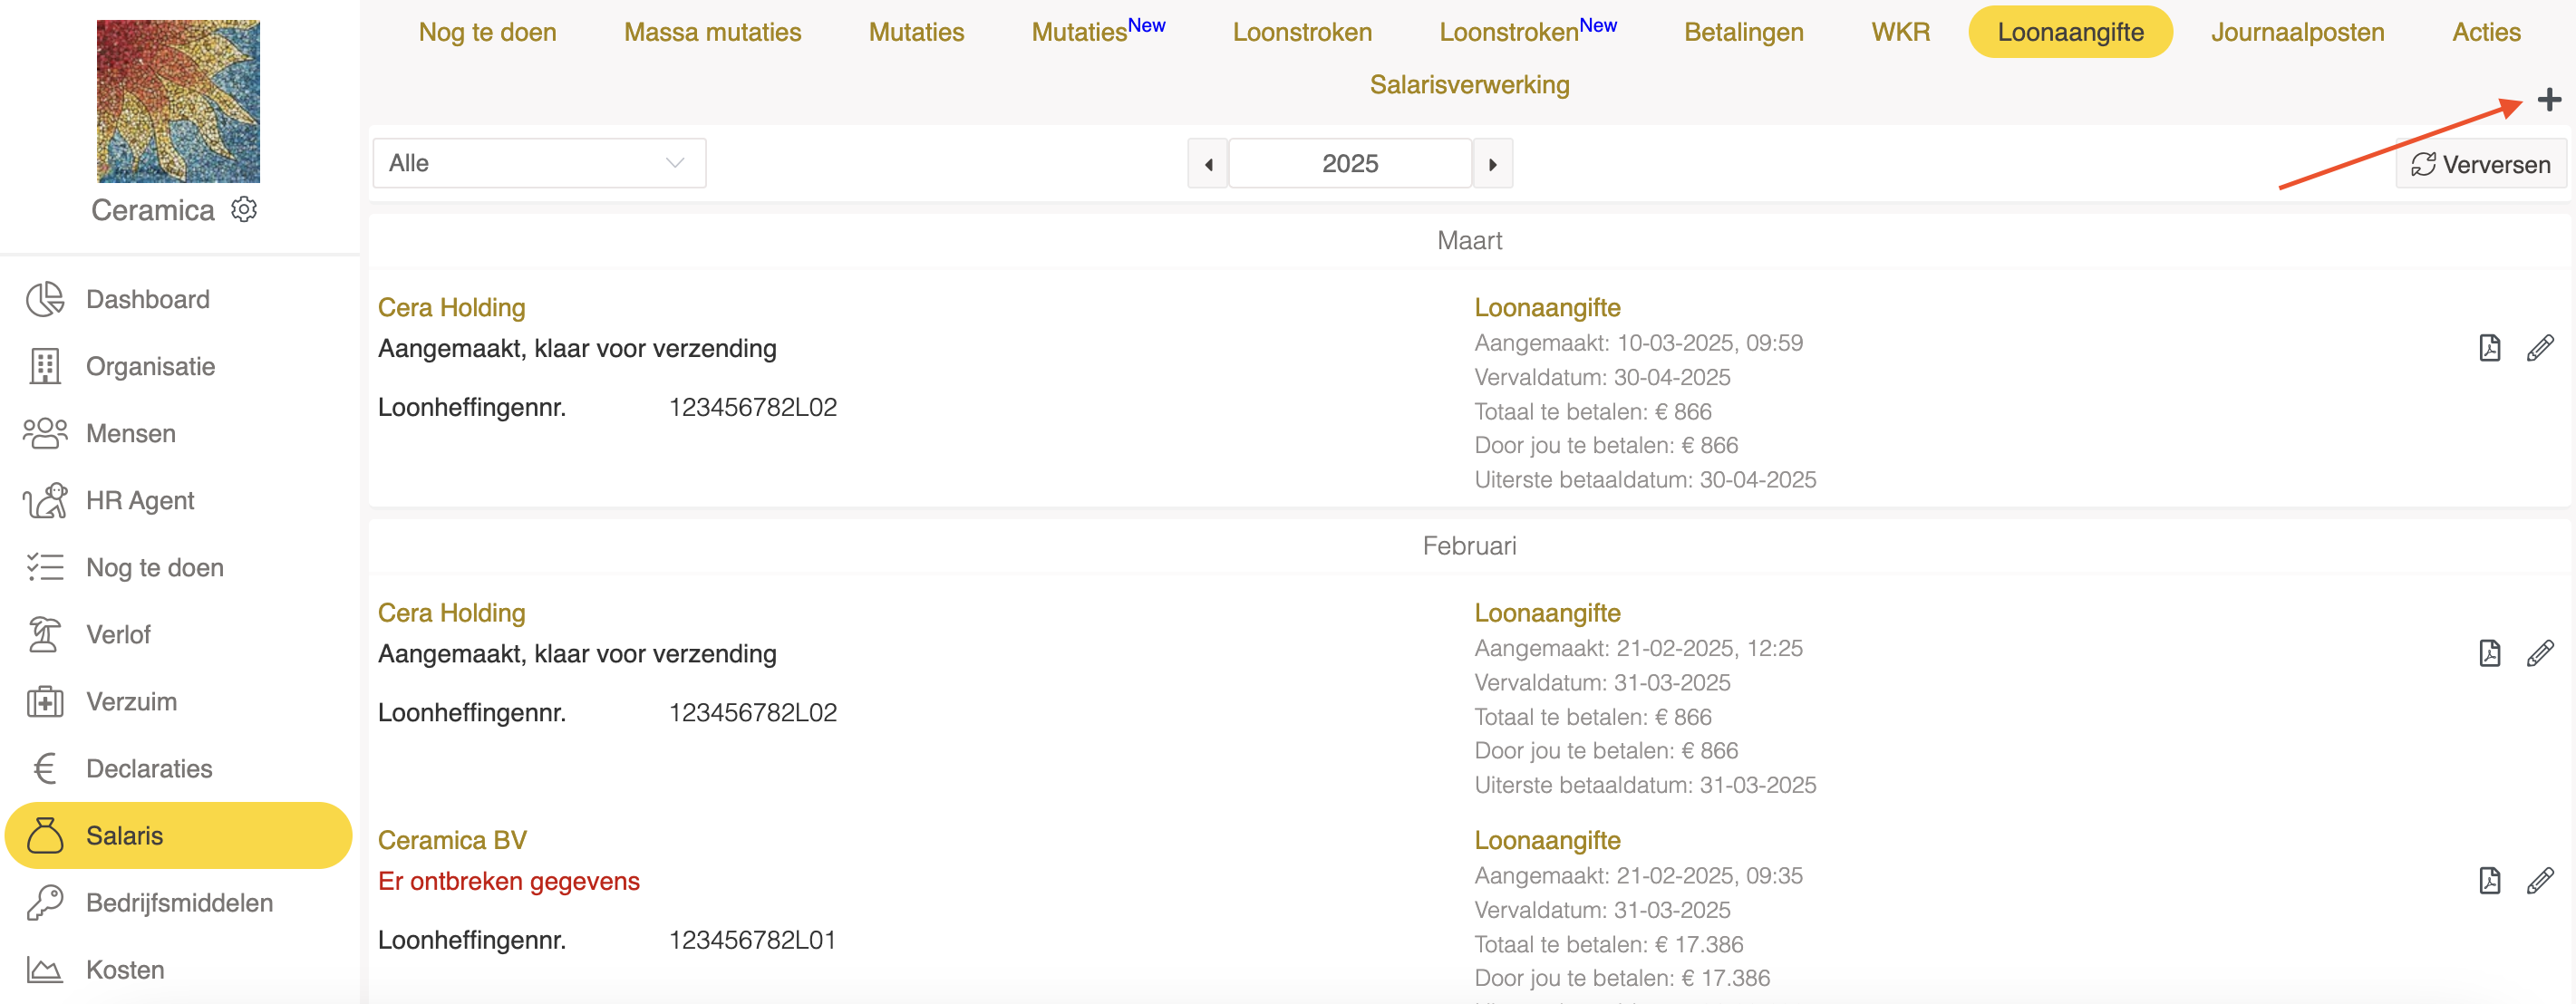Open Loonaangifte link created 21-02-2025, 12:25
Screen dimensions: 2576x1004
click(1547, 612)
